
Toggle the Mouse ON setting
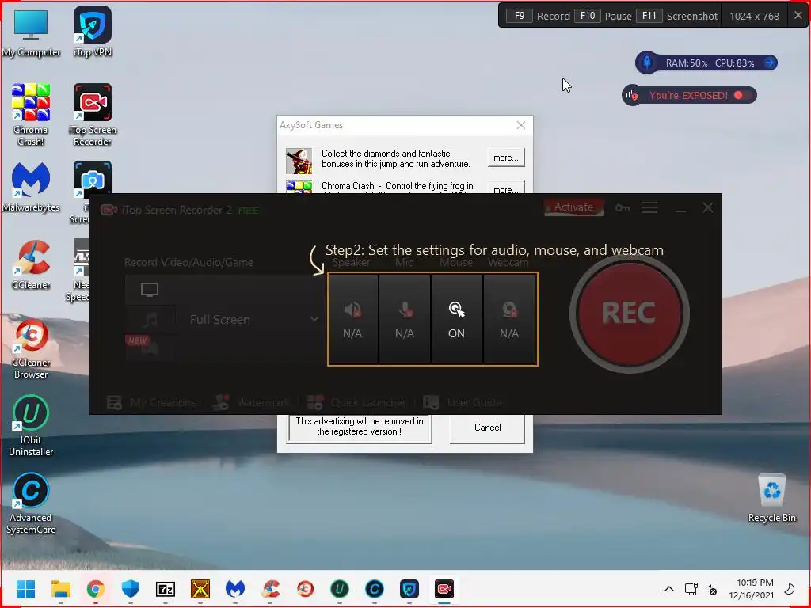[456, 319]
